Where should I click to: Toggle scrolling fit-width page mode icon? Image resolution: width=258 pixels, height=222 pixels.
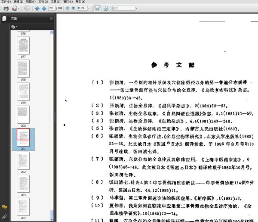97,8
